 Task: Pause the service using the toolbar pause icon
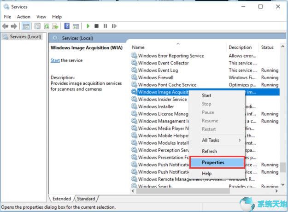tap(105, 26)
